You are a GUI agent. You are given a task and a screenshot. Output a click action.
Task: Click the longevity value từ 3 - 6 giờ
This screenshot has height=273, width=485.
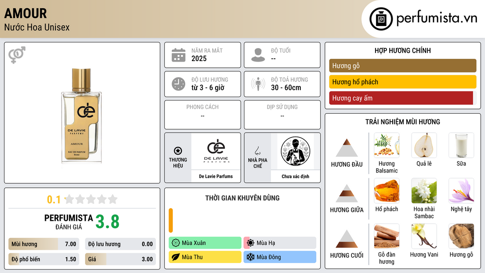pos(208,88)
